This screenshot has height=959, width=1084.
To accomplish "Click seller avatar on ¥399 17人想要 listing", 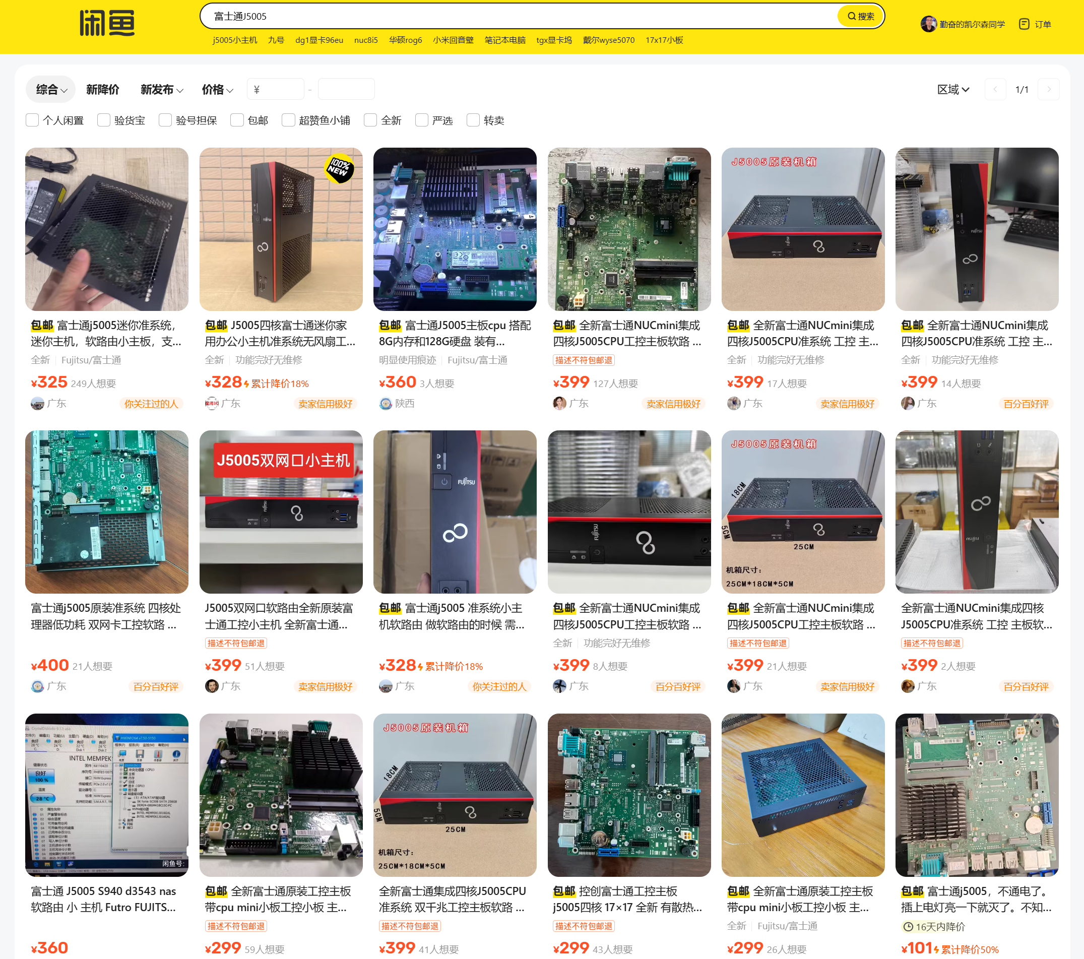I will (x=733, y=404).
